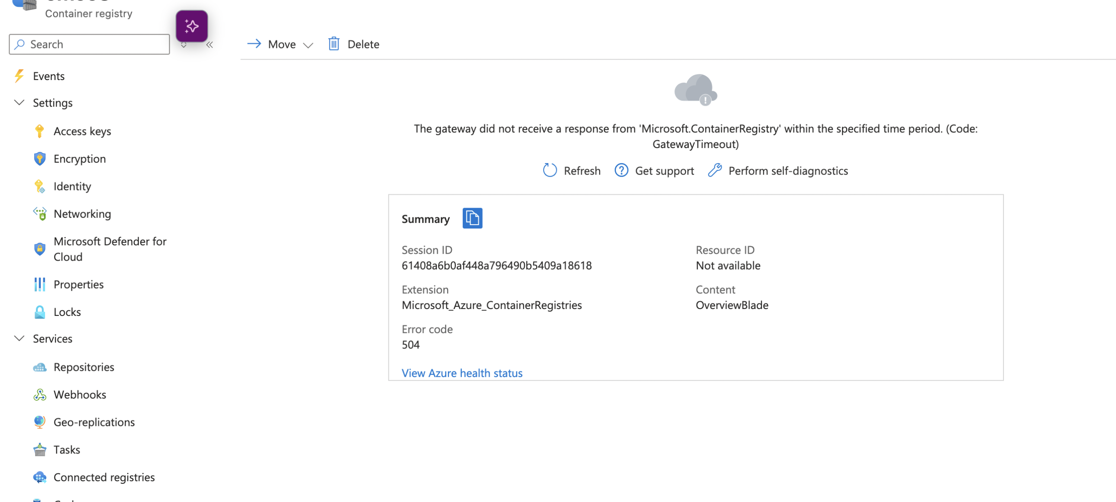The height and width of the screenshot is (502, 1116).
Task: Select Microsoft Defender for Cloud
Action: (x=110, y=248)
